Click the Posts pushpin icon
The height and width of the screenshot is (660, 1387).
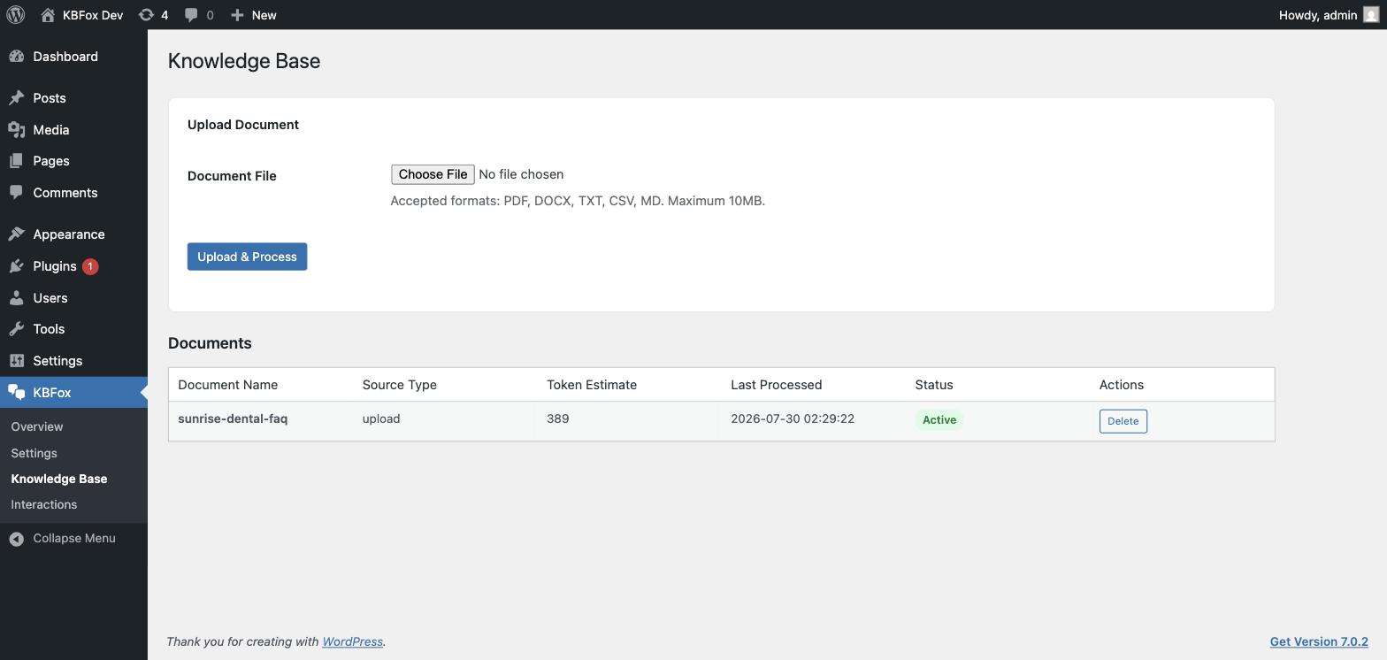tap(17, 98)
